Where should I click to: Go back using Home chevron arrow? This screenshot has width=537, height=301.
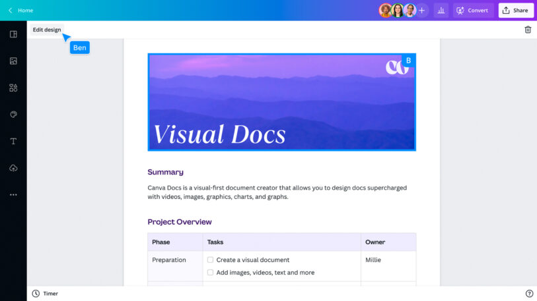tap(10, 11)
